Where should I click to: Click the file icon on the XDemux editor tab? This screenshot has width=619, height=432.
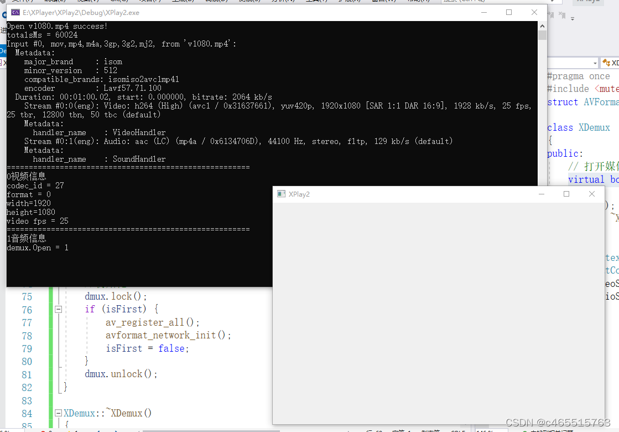point(606,63)
